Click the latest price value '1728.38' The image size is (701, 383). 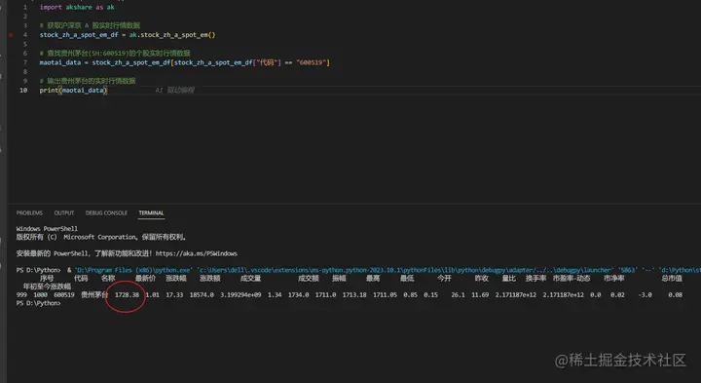[x=127, y=295]
